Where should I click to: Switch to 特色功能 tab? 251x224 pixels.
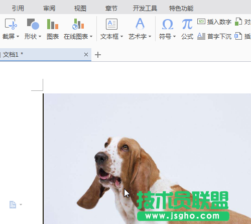[181, 8]
